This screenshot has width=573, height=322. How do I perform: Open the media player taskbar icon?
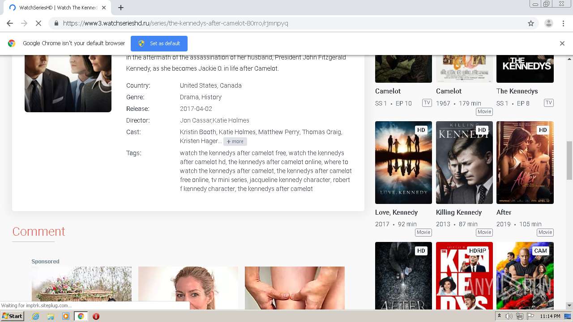pos(66,316)
